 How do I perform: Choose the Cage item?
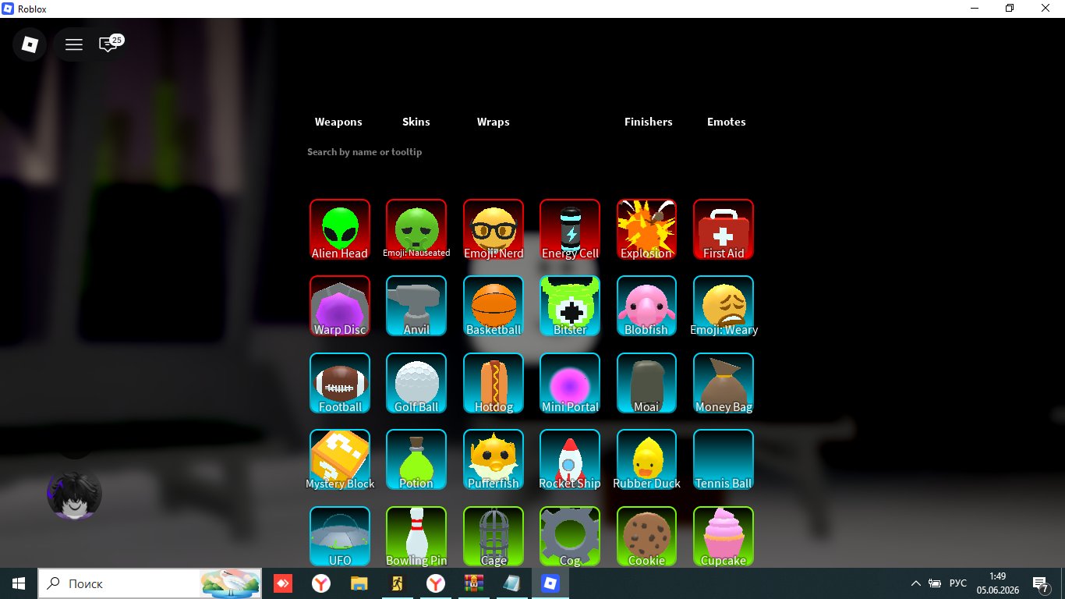494,537
